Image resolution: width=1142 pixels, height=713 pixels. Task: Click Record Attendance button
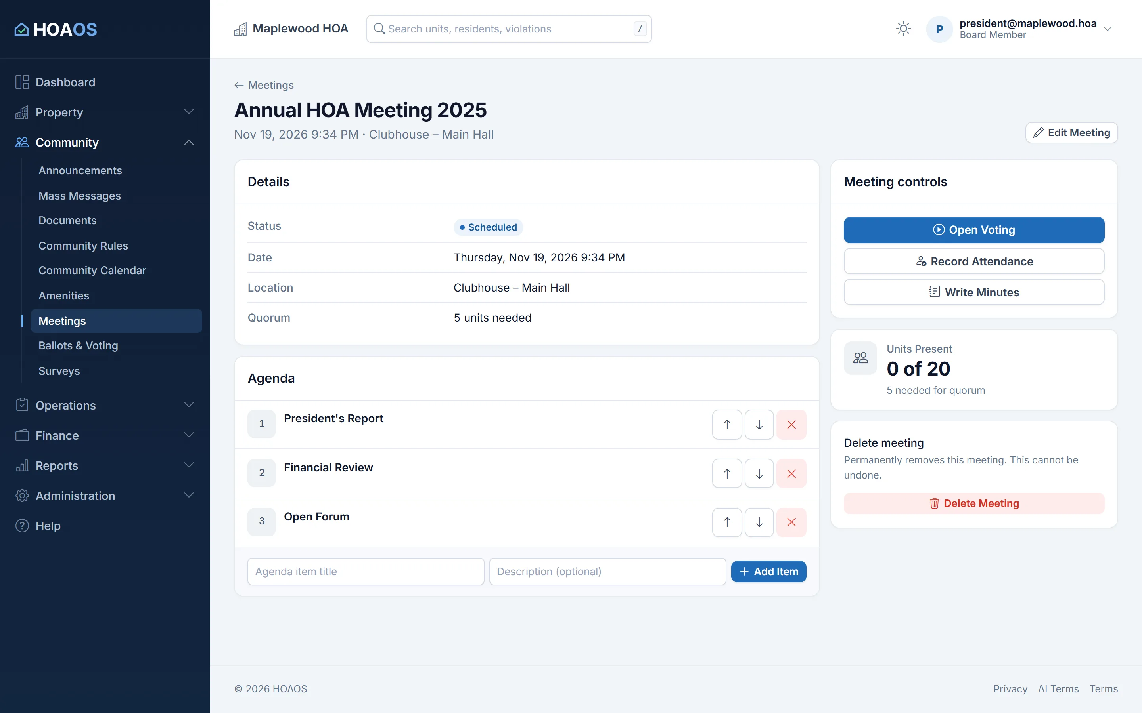pyautogui.click(x=973, y=261)
